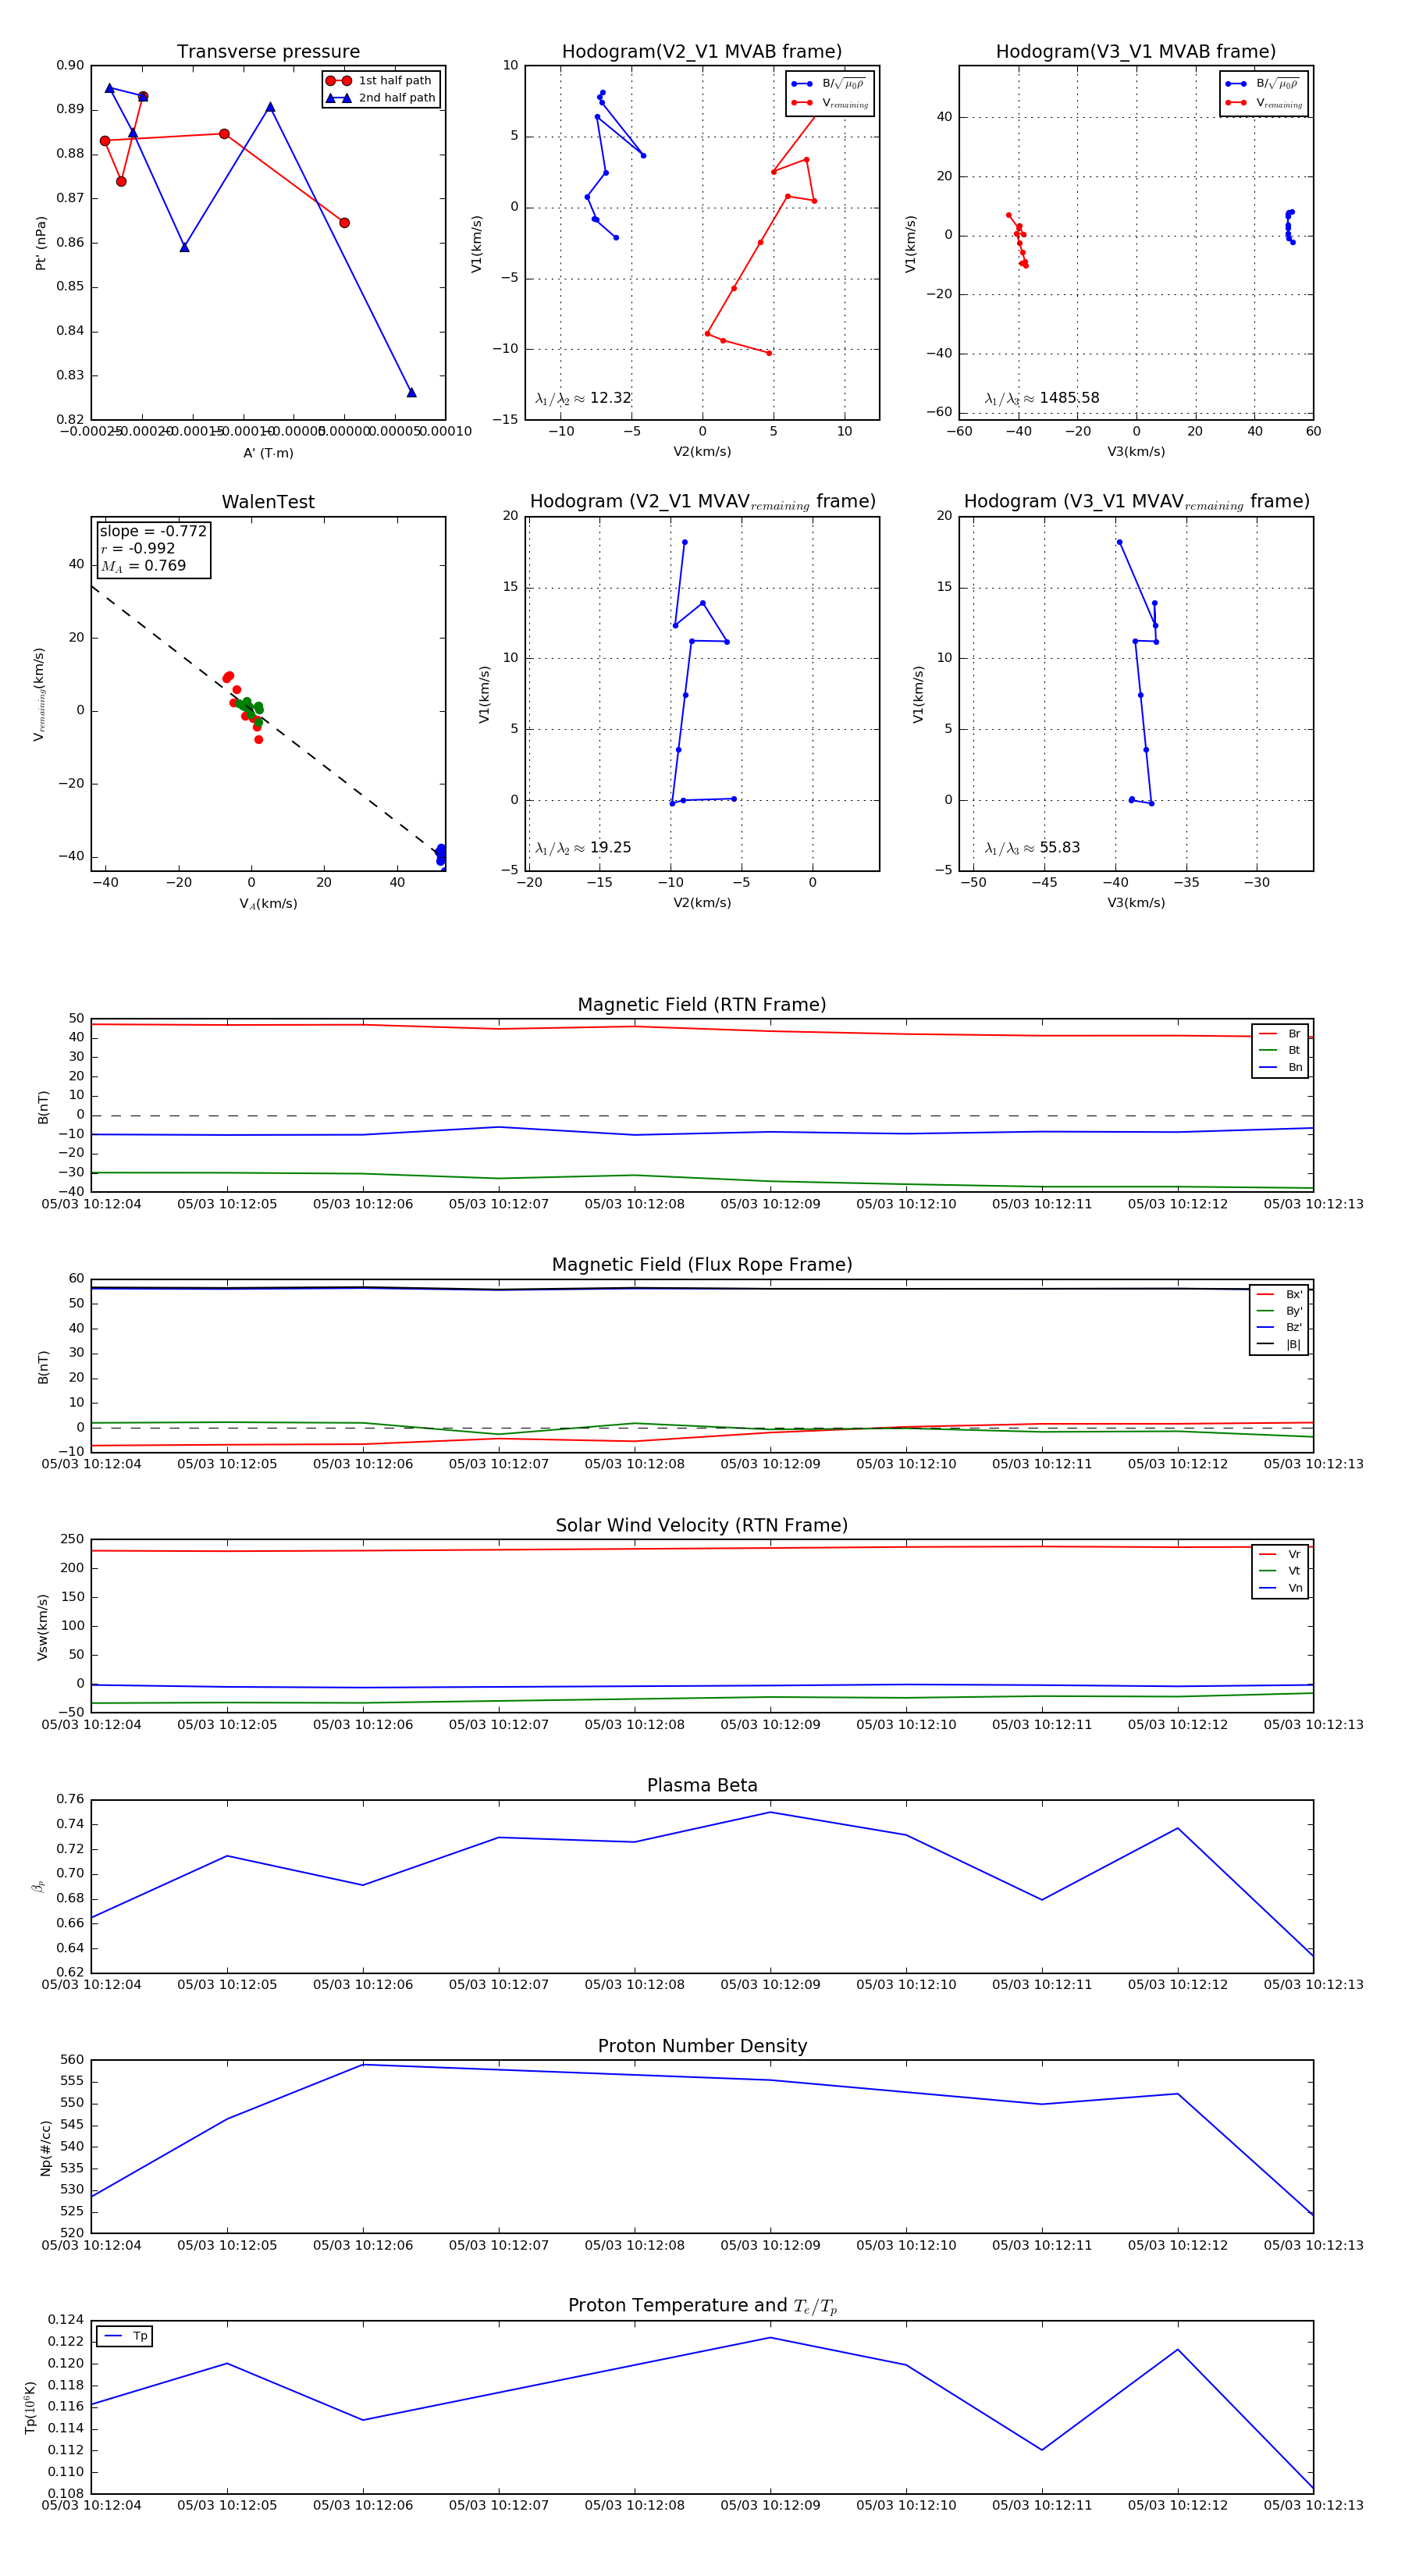Click the lowest blue triangle in Transverse pressure plot
Viewport: 1405px width, 2576px height.
411,392
